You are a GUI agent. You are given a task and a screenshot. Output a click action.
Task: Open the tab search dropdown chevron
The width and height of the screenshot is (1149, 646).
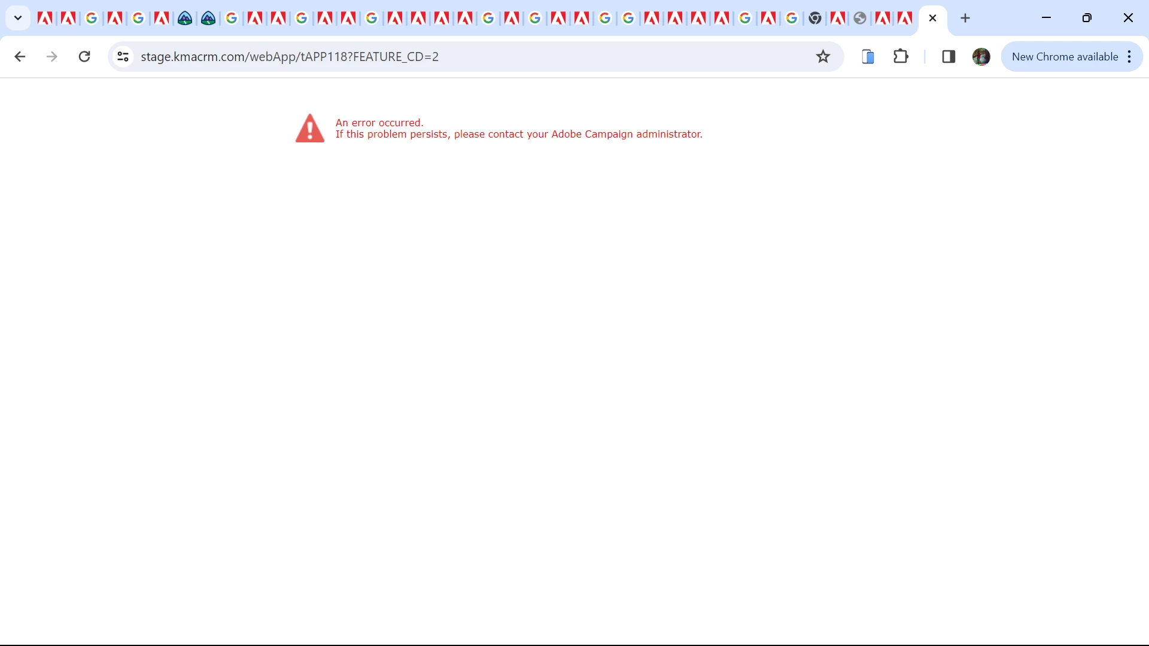18,18
